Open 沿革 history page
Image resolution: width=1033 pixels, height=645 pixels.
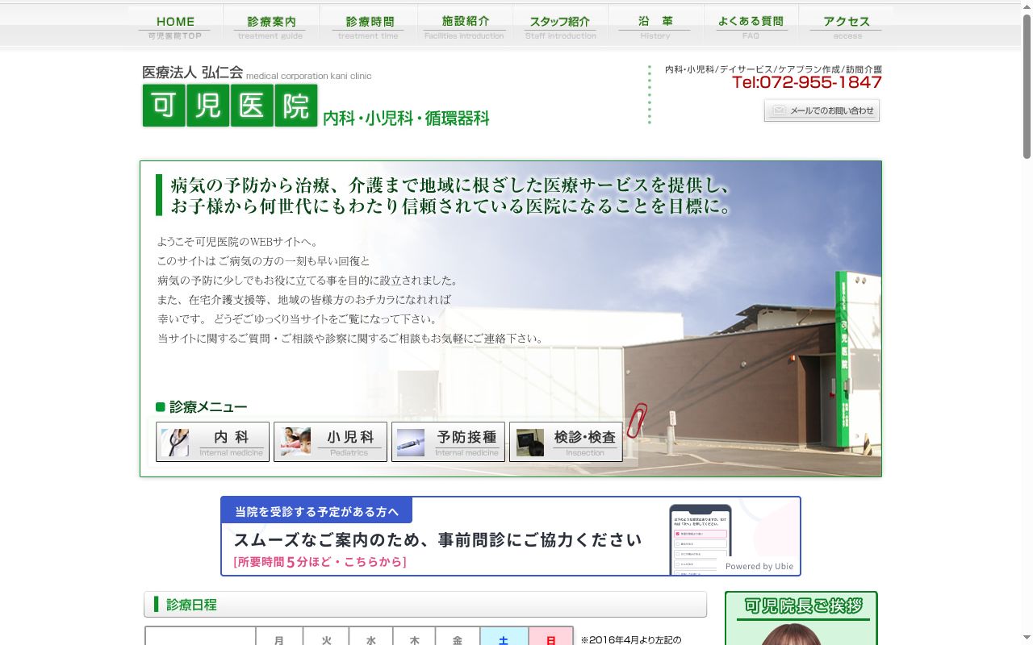click(655, 27)
